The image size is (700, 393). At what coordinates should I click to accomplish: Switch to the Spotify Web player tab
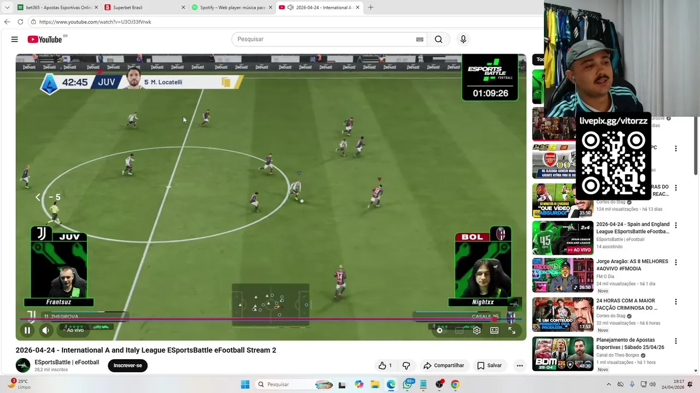pyautogui.click(x=231, y=8)
